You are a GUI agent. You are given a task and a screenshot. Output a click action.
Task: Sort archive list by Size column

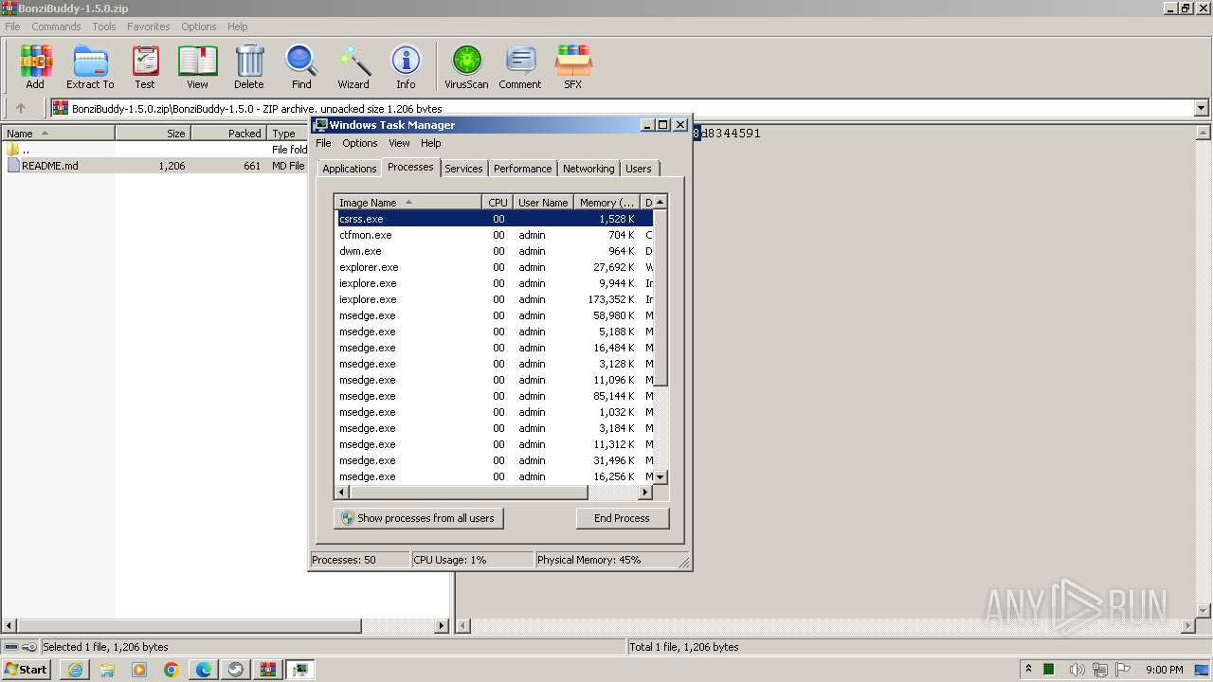[153, 134]
